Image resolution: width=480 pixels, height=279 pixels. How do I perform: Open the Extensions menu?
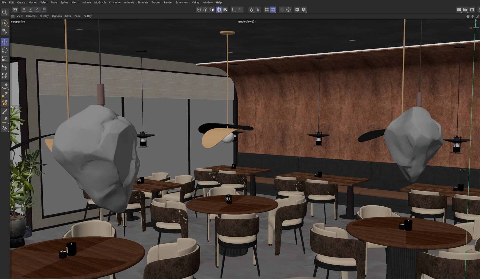click(x=182, y=2)
